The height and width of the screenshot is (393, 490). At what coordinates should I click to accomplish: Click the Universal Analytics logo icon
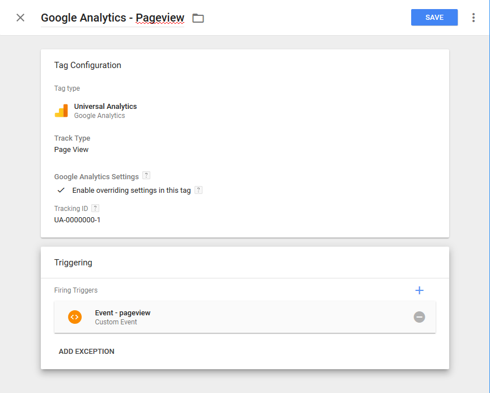pos(61,111)
